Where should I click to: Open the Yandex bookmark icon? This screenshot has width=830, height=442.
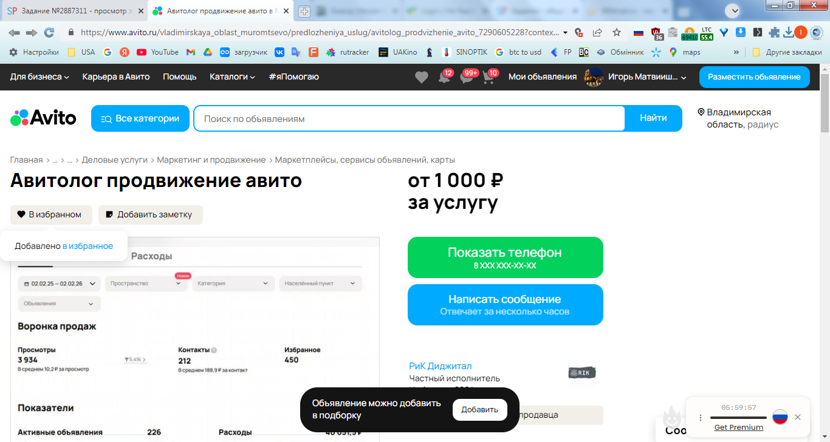point(124,52)
